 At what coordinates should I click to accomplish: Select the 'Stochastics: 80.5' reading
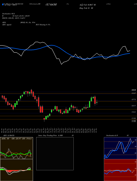tap(8, 14)
